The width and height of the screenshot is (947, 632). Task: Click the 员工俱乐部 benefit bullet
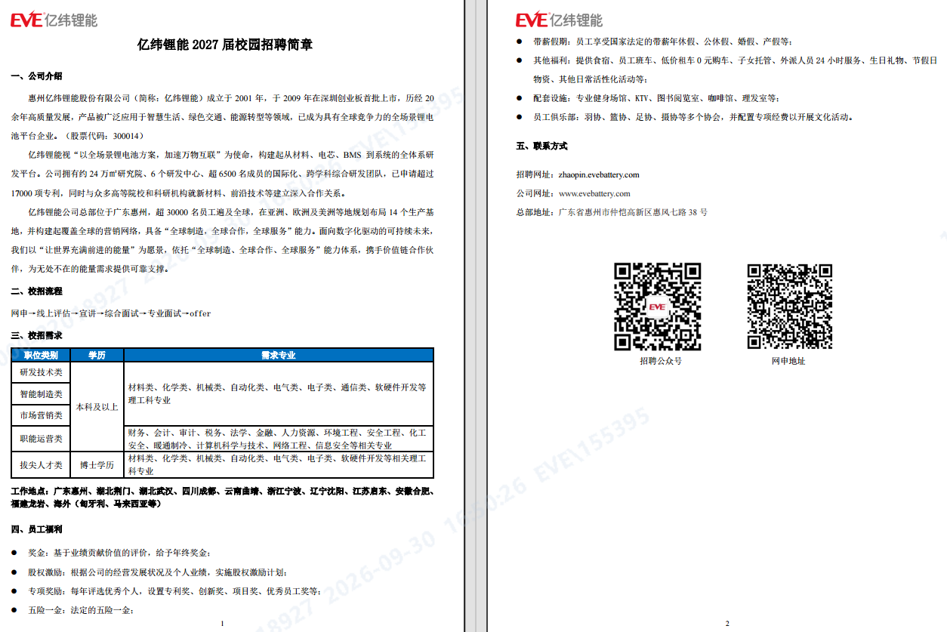coord(686,117)
